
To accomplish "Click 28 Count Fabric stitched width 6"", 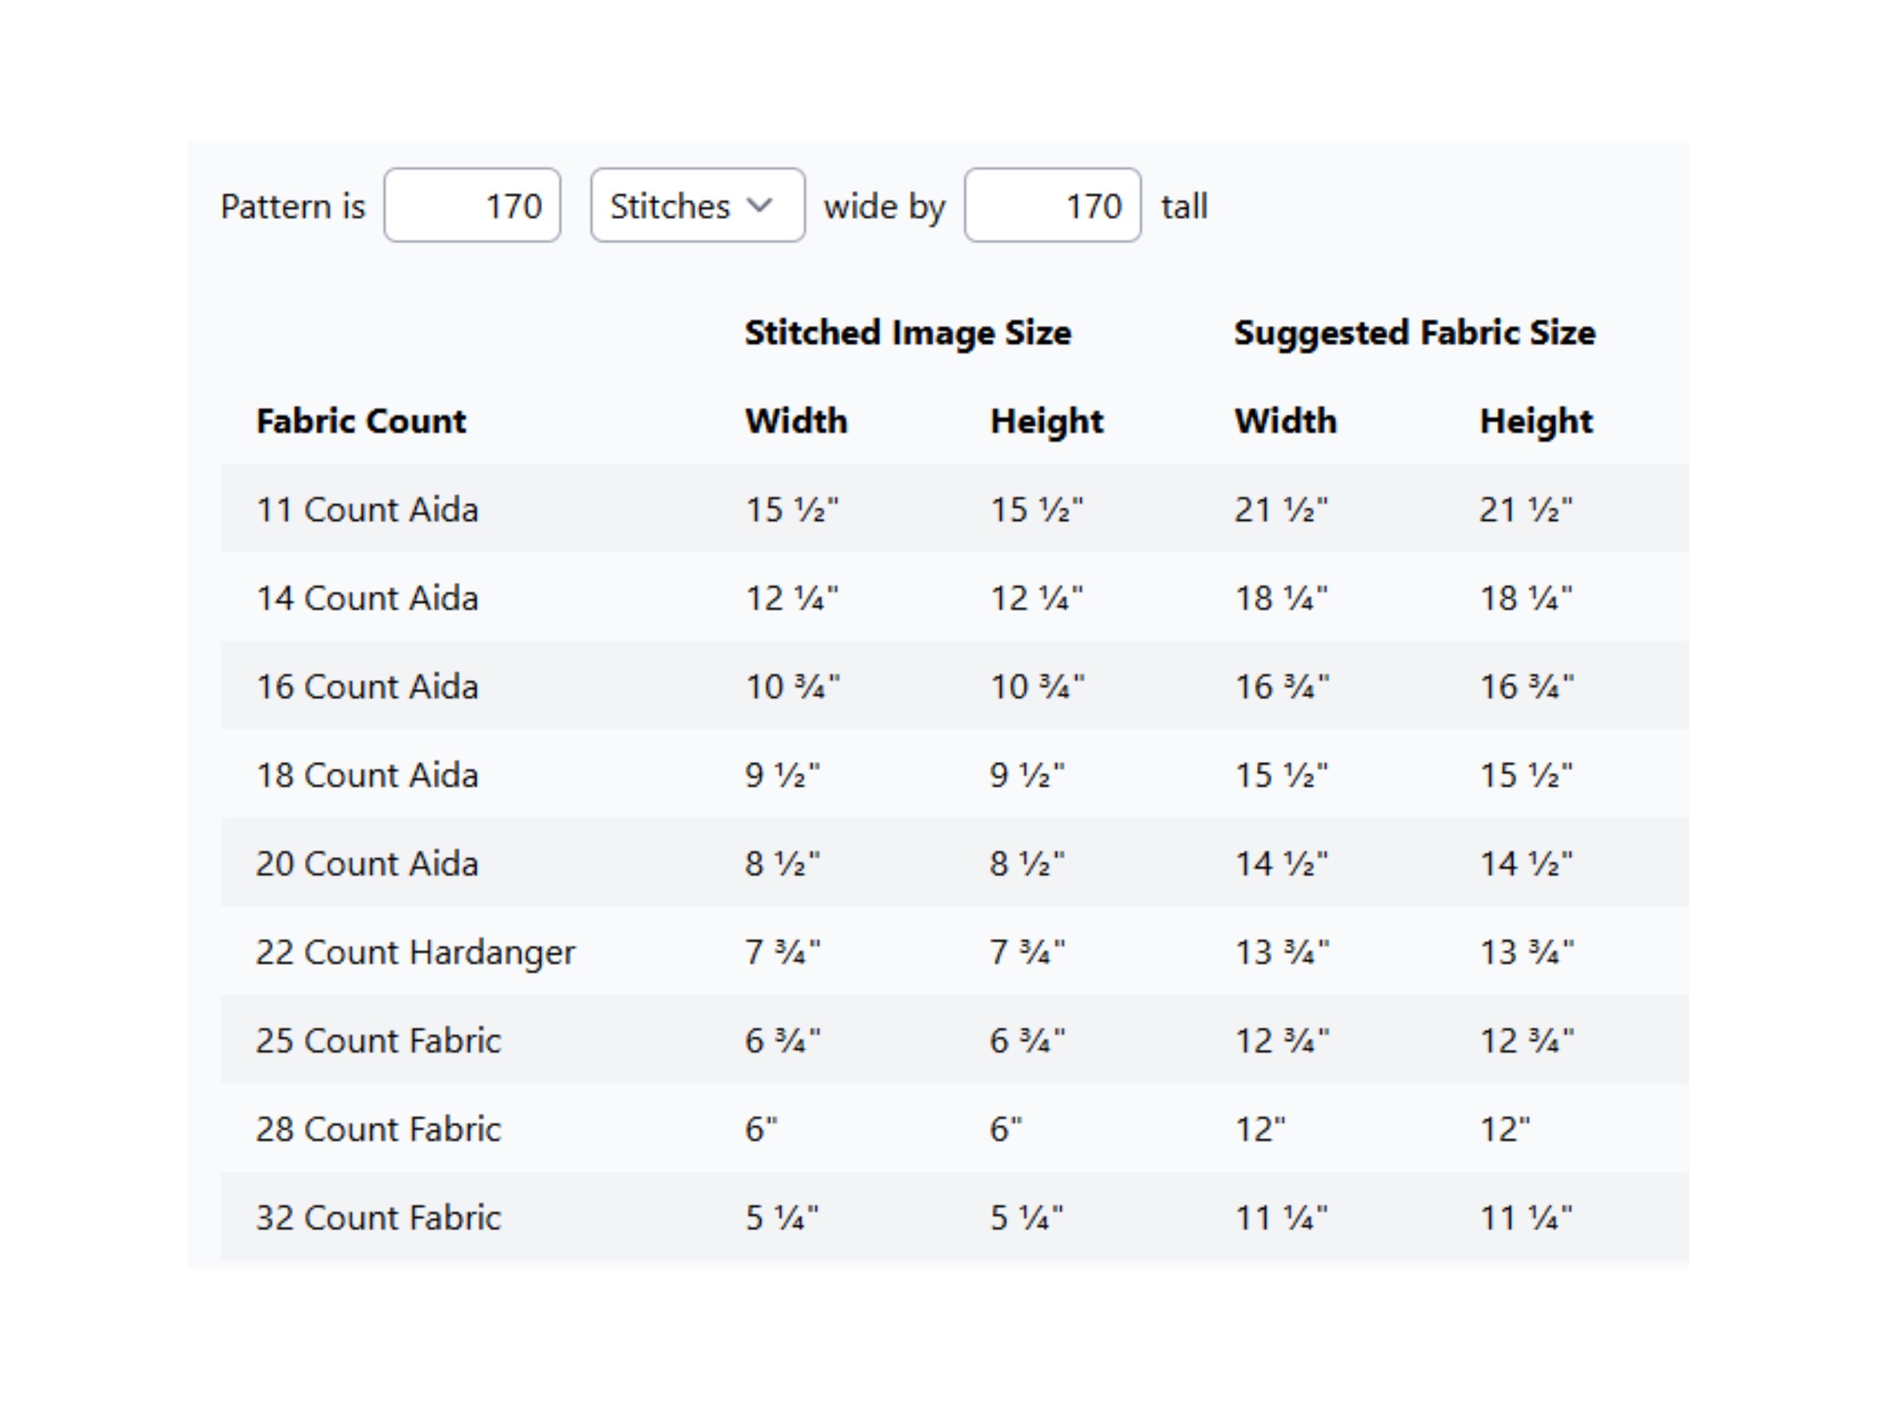I will point(761,1129).
